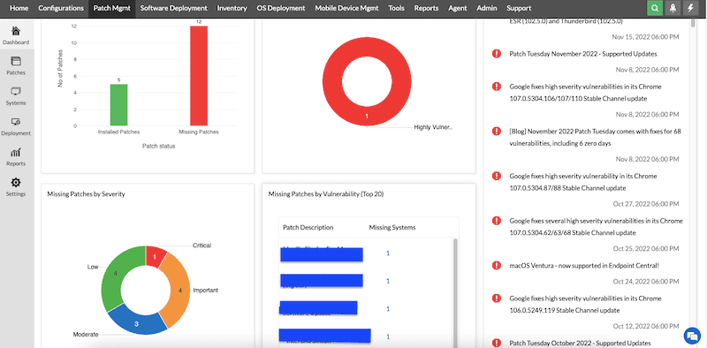This screenshot has width=707, height=348.
Task: Open the Configurations menu
Action: 61,8
